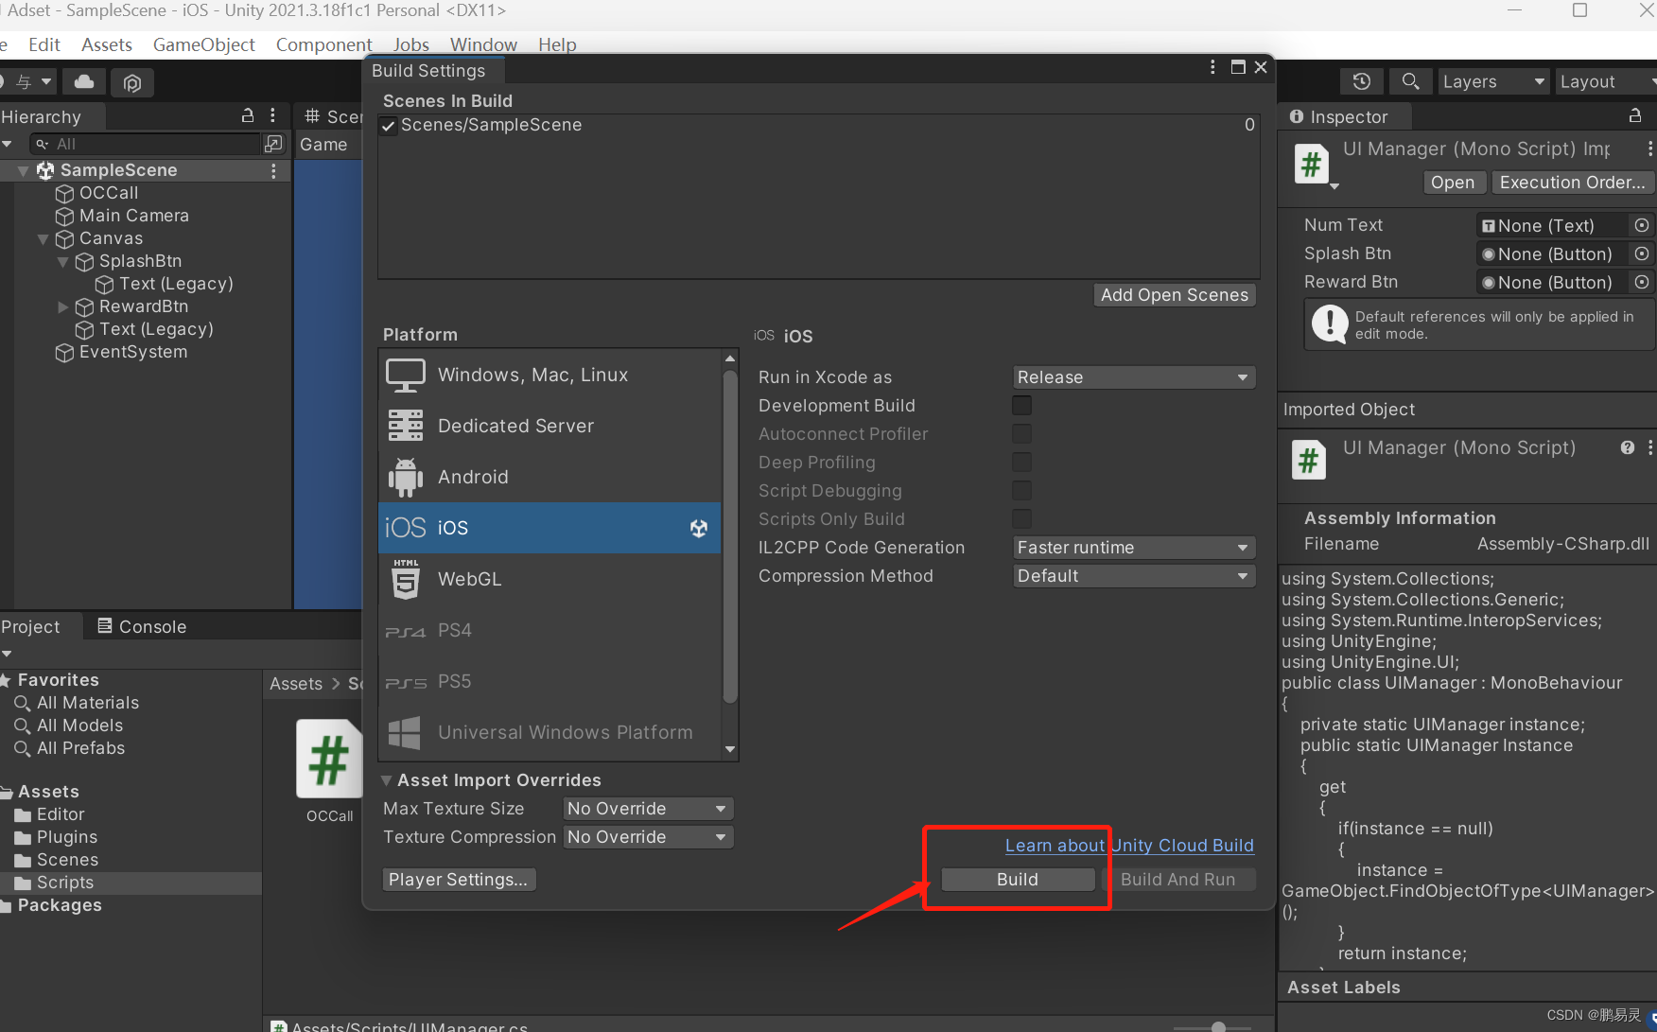Follow Learn about Unity Cloud Build link
Viewport: 1657px width, 1032px height.
[1129, 846]
